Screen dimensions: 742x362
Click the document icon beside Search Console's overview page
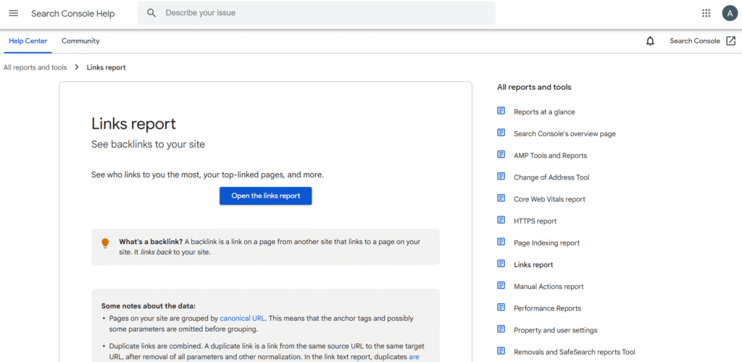501,132
